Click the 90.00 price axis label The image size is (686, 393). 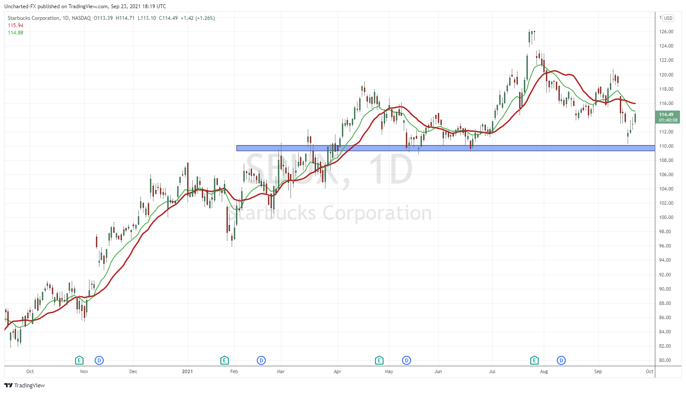(x=665, y=289)
